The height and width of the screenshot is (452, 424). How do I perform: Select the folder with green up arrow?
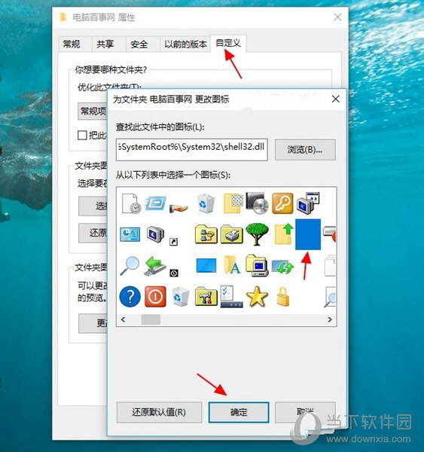point(284,234)
